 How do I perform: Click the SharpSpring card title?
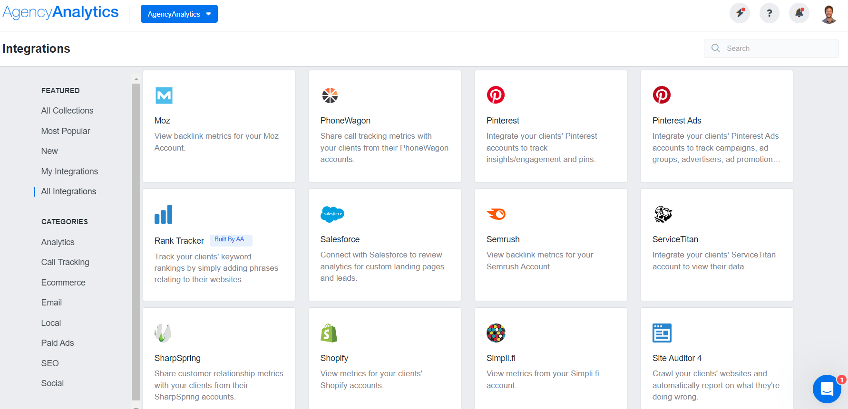(177, 358)
